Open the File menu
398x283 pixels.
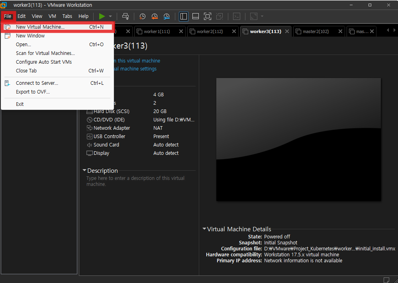[8, 16]
